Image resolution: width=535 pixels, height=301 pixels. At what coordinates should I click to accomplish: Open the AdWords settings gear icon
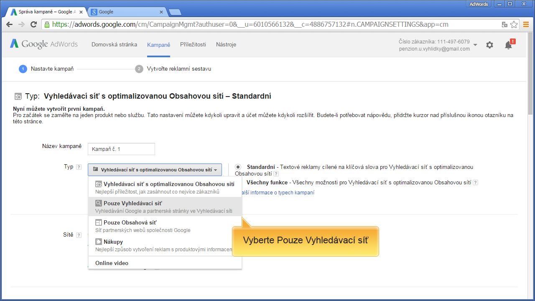coord(489,45)
